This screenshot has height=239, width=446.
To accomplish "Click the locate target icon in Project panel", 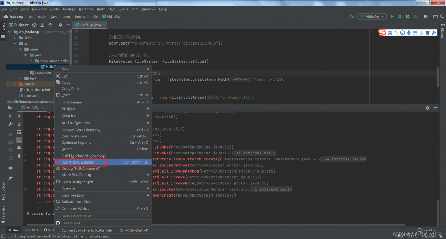I will tap(34, 25).
